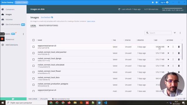Check the rocket_connect_local_flower checkbox
This screenshot has height=105, width=187.
pyautogui.click(x=34, y=72)
